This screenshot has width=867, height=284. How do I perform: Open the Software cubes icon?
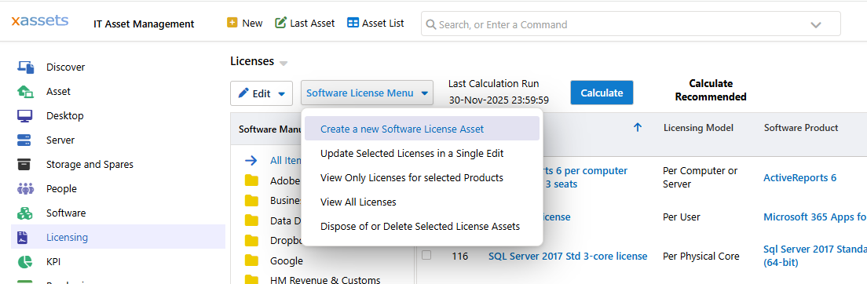coord(25,213)
